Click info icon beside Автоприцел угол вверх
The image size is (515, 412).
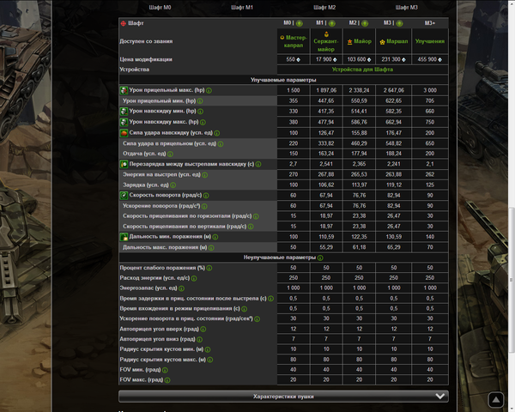coord(203,330)
